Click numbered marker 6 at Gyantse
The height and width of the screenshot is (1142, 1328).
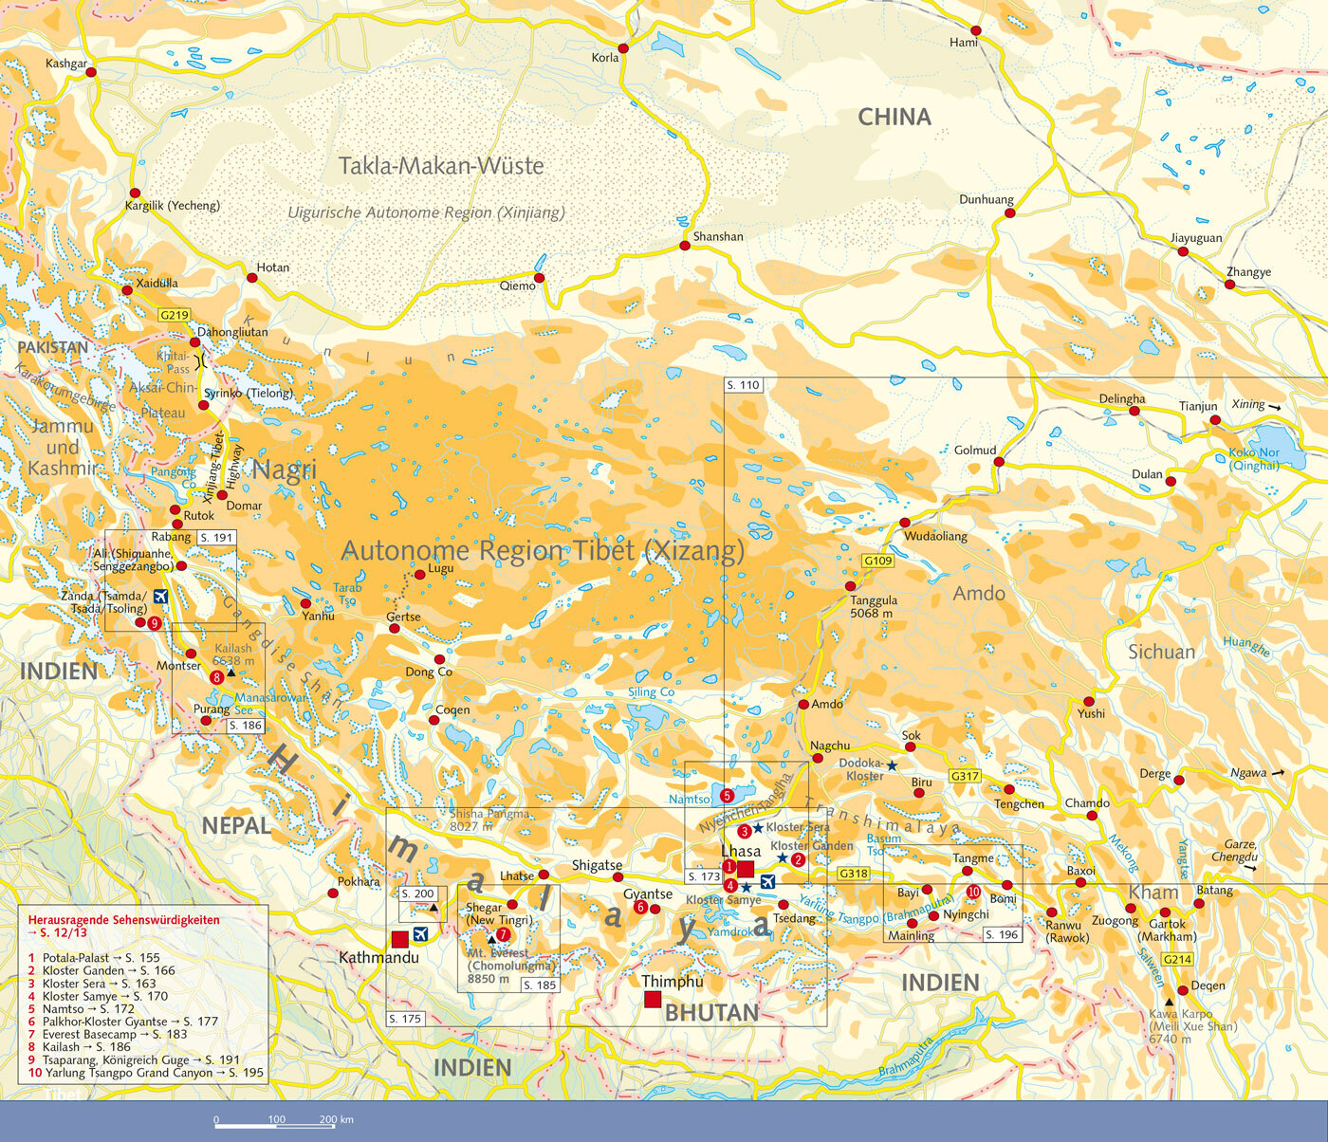641,908
